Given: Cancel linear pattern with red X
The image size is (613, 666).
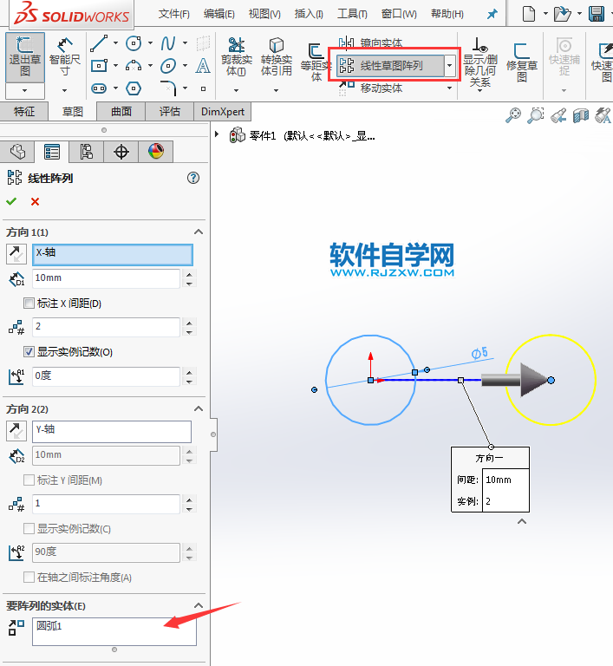Looking at the screenshot, I should (x=35, y=201).
